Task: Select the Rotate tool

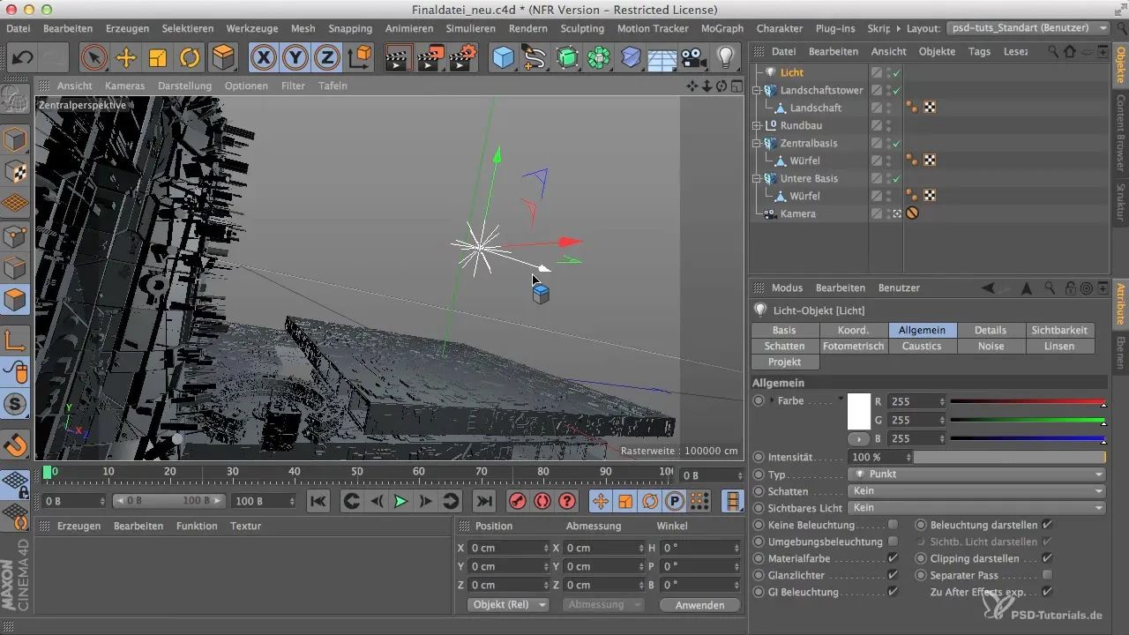Action: coord(190,58)
